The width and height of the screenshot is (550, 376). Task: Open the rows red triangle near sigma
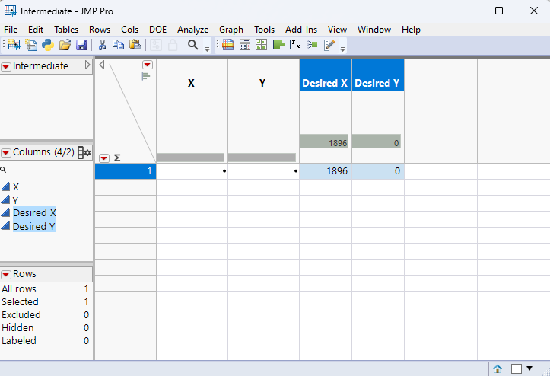coord(103,158)
